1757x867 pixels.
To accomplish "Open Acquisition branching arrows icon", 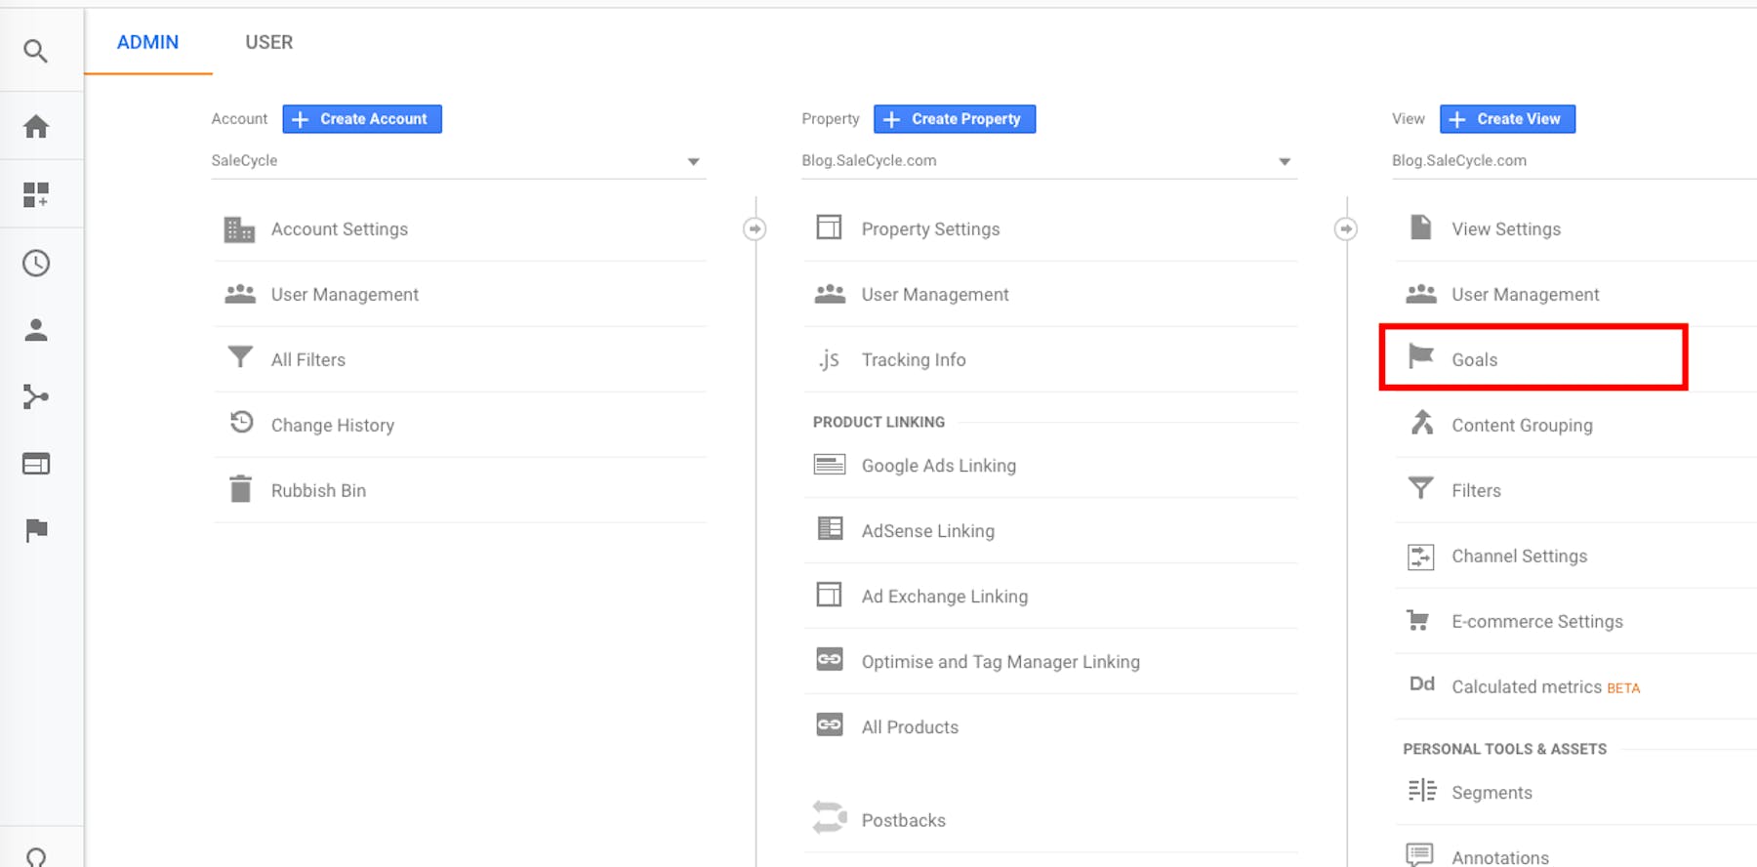I will pos(36,396).
